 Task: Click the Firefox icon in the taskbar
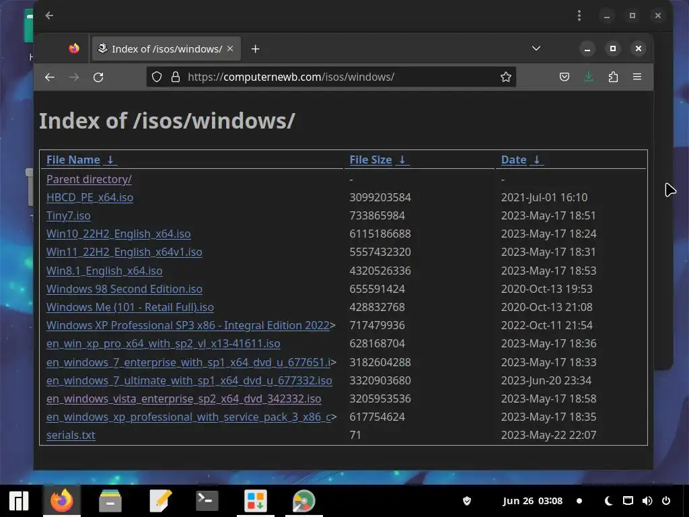coord(61,501)
